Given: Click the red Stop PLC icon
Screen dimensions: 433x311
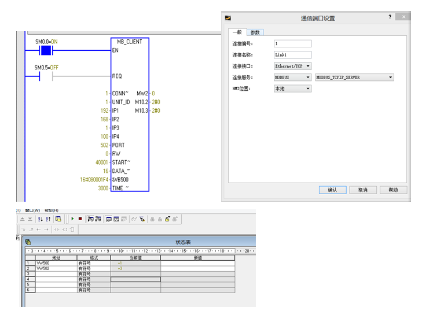Looking at the screenshot, I should (80, 219).
